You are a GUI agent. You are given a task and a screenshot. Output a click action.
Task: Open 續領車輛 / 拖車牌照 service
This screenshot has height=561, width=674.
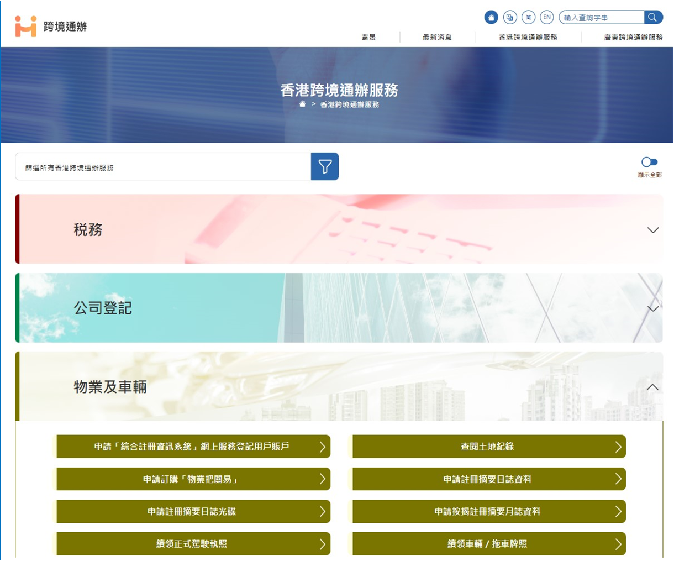coord(489,544)
